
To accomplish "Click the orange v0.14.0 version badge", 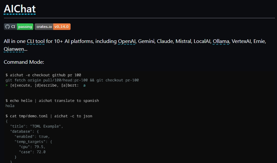I will click(62, 27).
